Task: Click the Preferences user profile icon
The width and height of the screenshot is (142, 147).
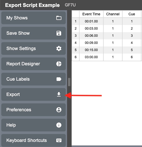Action: click(x=59, y=110)
